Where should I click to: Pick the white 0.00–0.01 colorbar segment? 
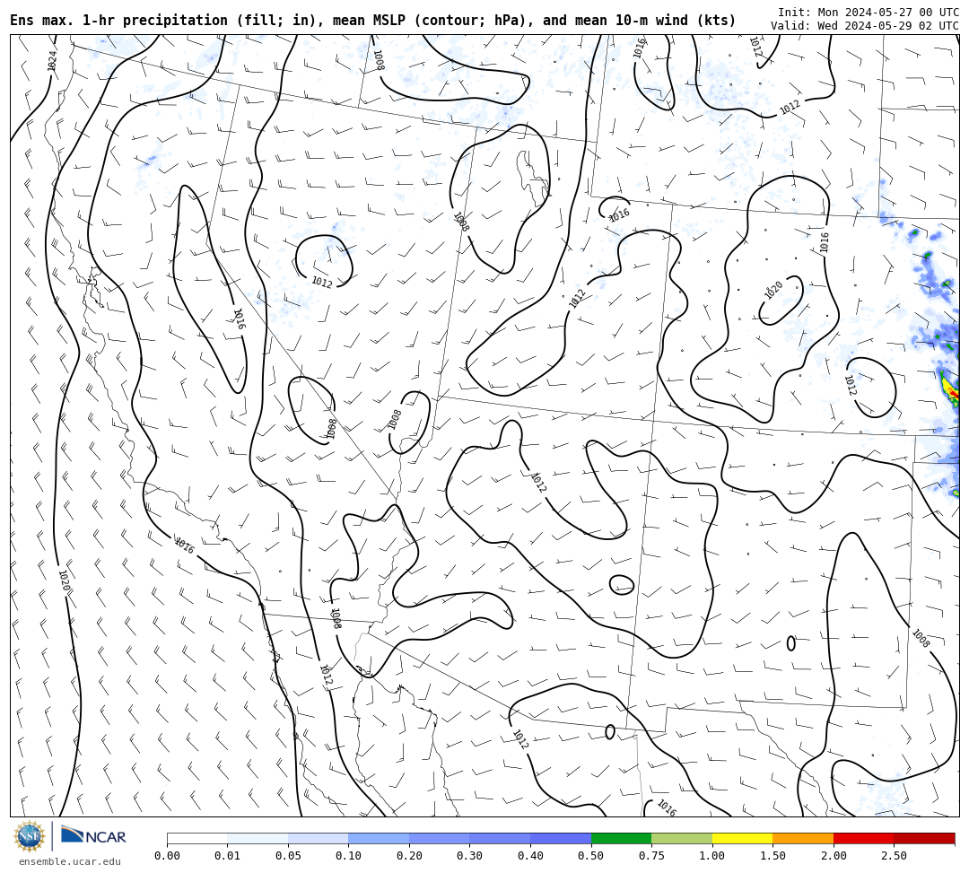tap(197, 838)
